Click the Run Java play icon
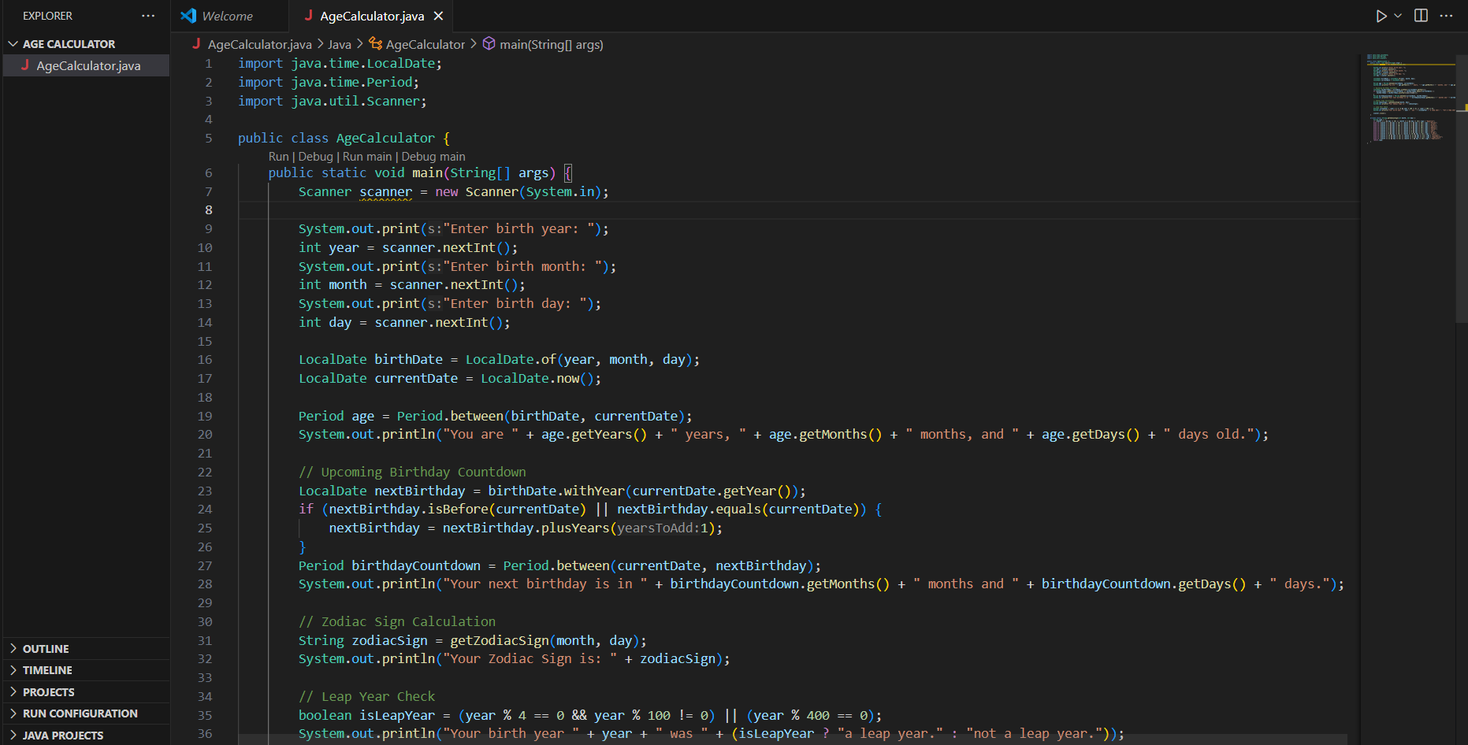 (x=1381, y=16)
